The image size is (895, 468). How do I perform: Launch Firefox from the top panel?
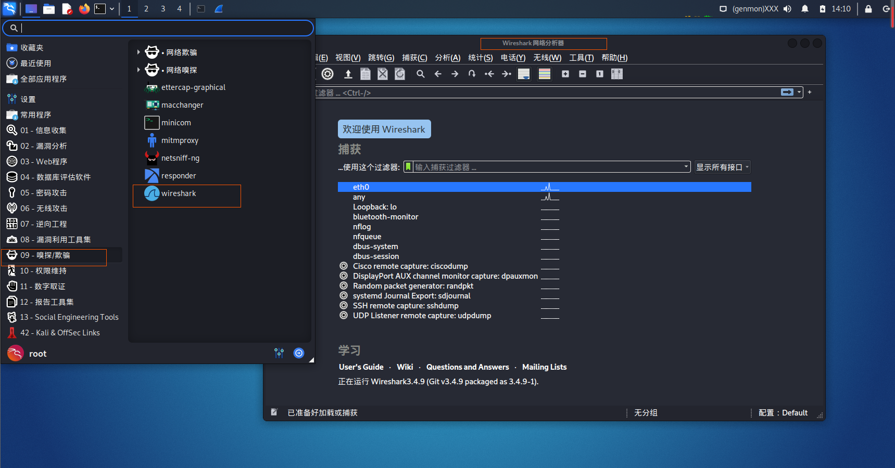(84, 9)
